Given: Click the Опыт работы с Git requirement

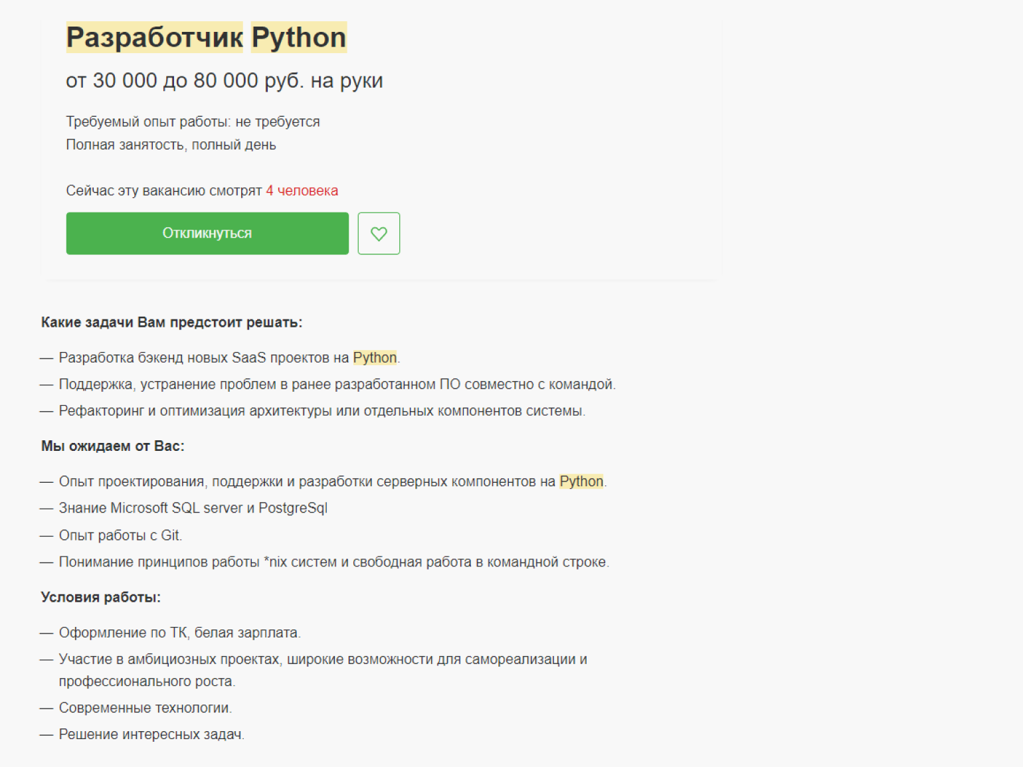Looking at the screenshot, I should point(120,535).
